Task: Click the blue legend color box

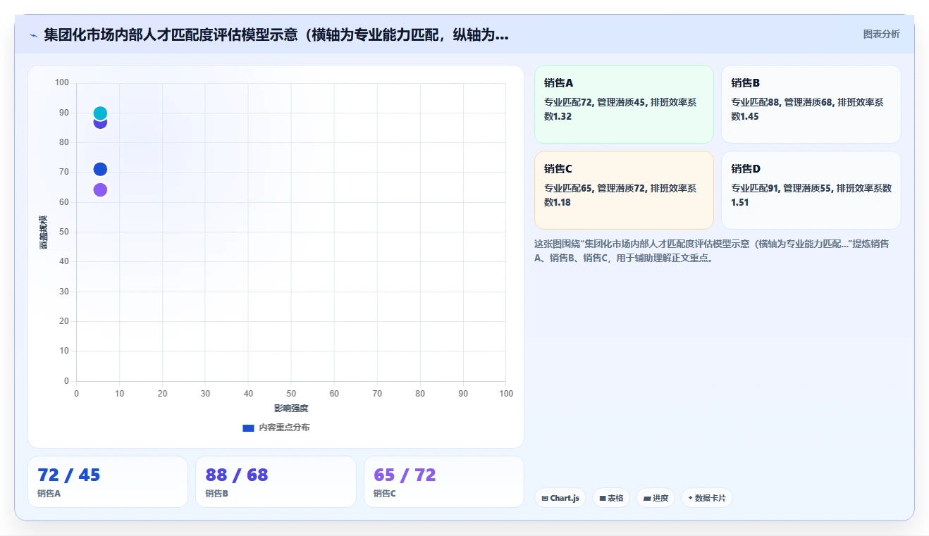Action: pos(248,428)
